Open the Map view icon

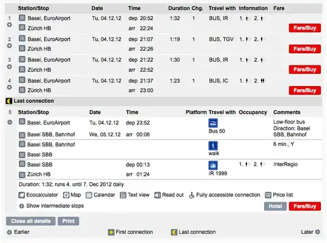tap(66, 195)
